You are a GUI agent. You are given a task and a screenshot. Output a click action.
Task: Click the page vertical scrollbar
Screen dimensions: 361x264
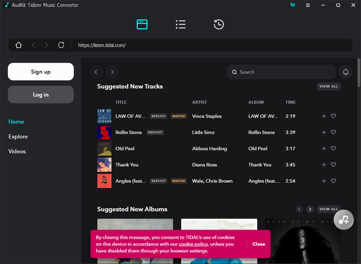point(359,73)
